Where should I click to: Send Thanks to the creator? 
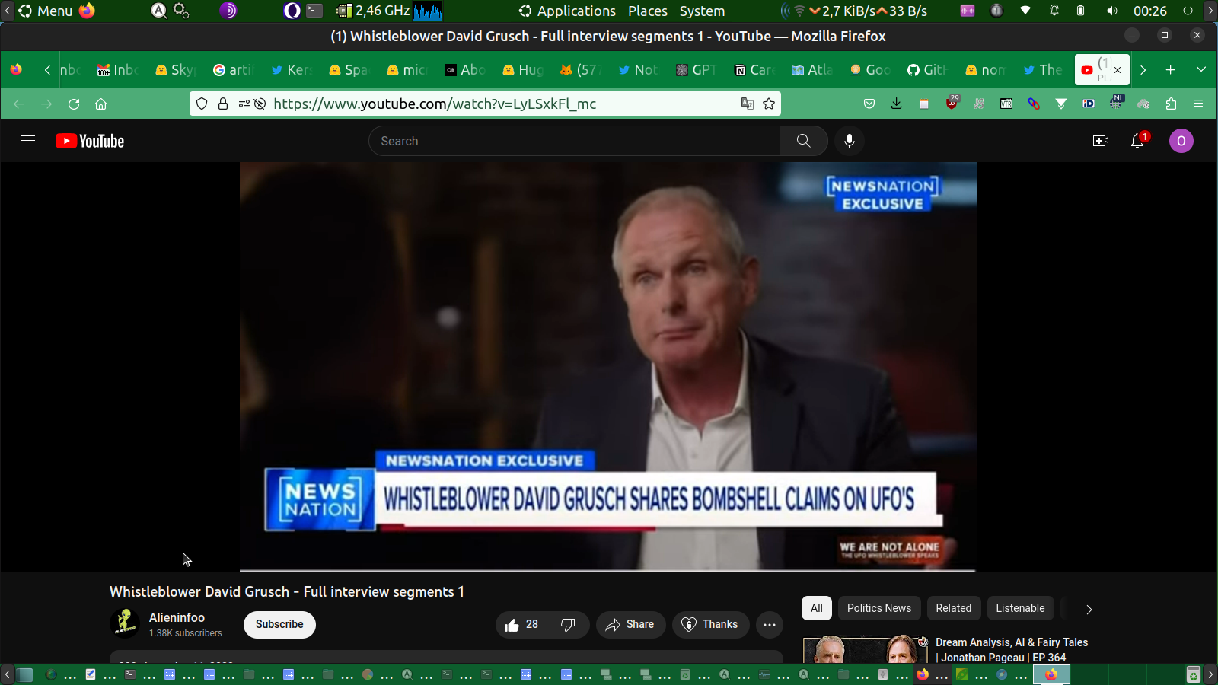point(710,625)
